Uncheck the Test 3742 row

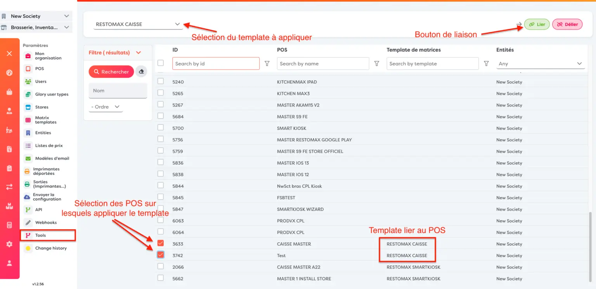tap(161, 255)
